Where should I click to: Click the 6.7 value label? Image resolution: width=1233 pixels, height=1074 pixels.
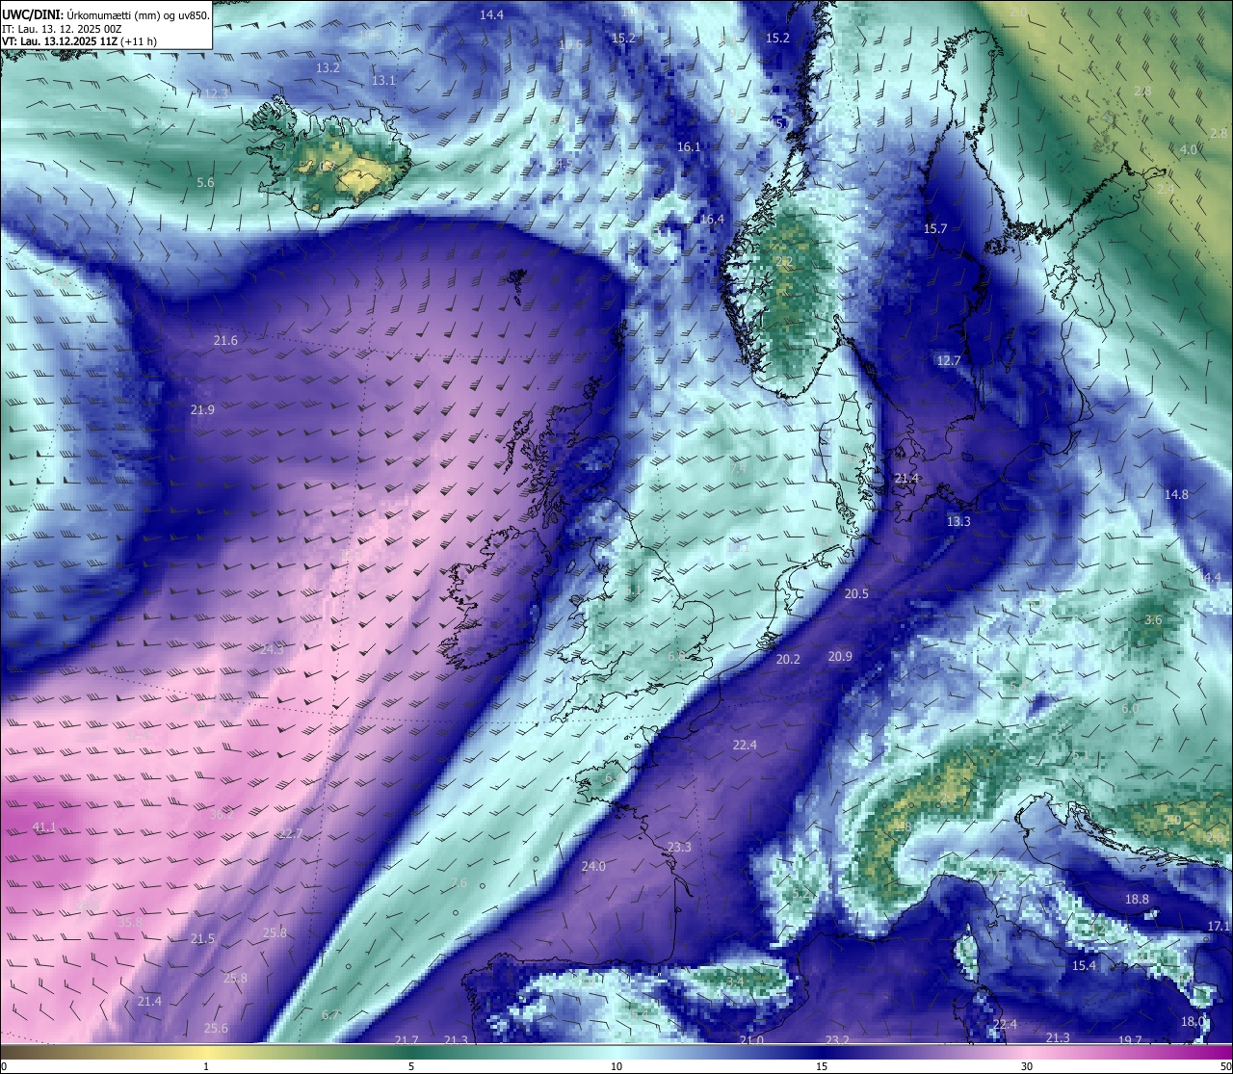[x=330, y=1014]
